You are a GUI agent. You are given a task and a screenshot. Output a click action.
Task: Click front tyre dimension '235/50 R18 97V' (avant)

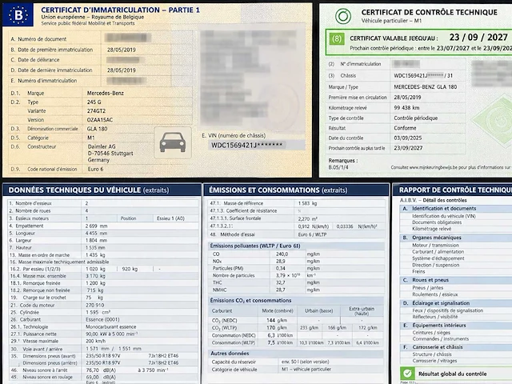pos(103,355)
